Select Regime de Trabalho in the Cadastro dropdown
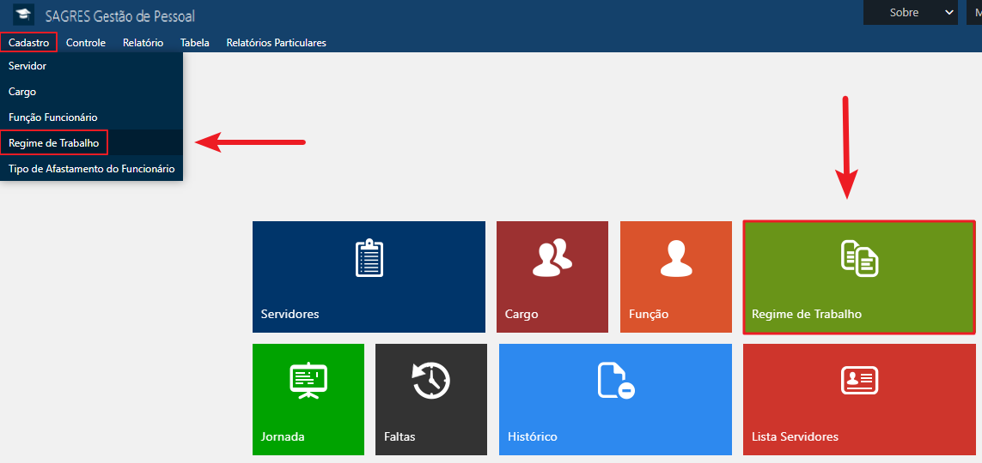The image size is (982, 463). coord(53,143)
